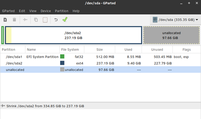This screenshot has width=201, height=119.
Task: Click the hard disk icon in device selector
Action: coord(155,20)
